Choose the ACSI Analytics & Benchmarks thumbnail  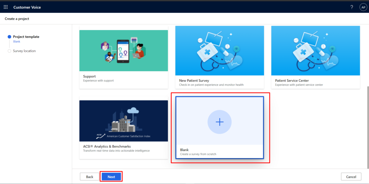[124, 121]
